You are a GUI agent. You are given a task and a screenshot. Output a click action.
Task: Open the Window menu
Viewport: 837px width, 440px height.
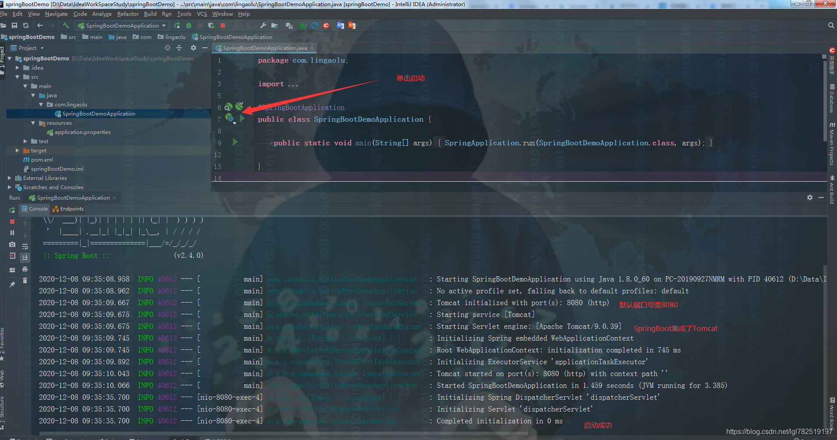tap(222, 14)
